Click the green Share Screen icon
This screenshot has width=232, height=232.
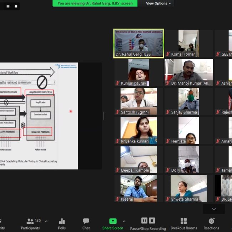point(113,221)
